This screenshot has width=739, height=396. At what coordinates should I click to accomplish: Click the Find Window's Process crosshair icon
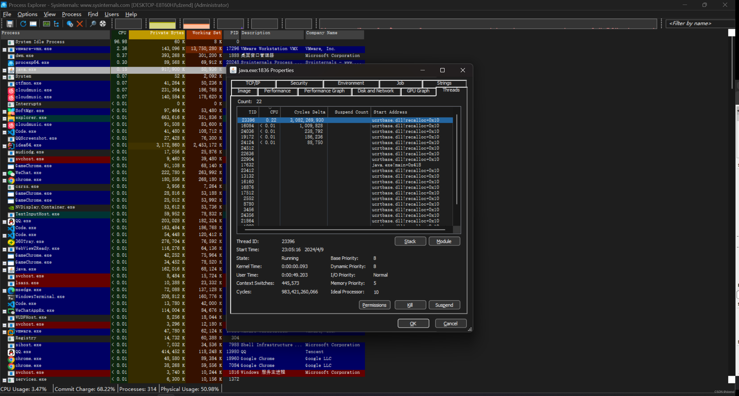pyautogui.click(x=103, y=24)
